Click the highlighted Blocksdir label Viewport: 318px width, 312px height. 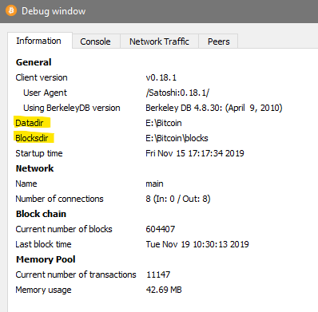[x=32, y=138]
